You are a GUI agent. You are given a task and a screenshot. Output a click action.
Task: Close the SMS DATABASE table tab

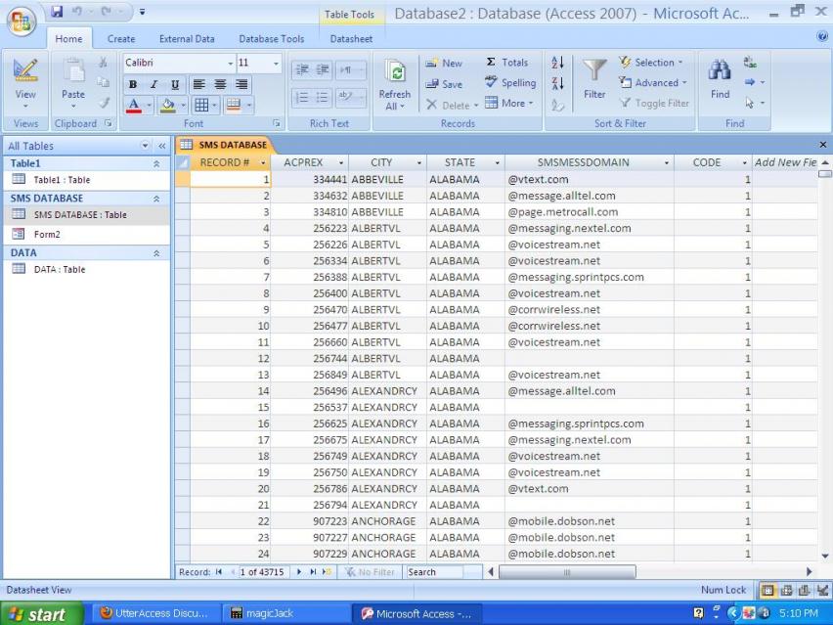[822, 145]
